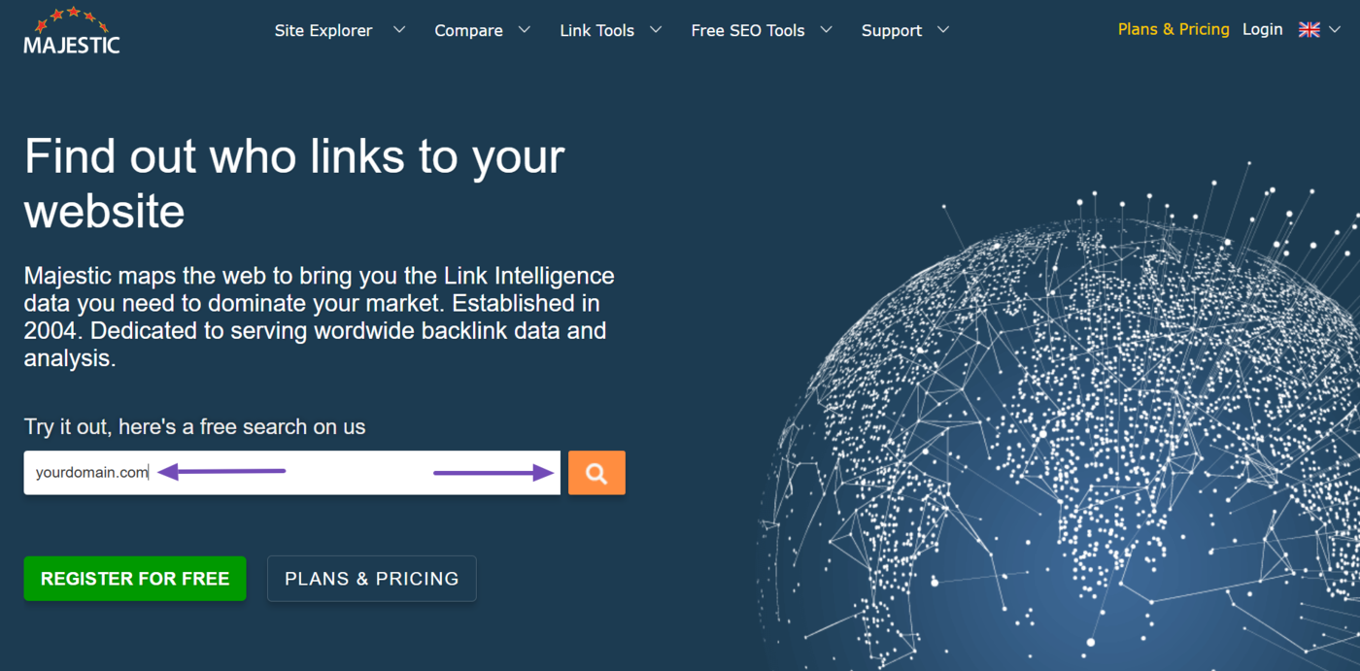1360x671 pixels.
Task: Open the Support menu
Action: click(x=892, y=30)
